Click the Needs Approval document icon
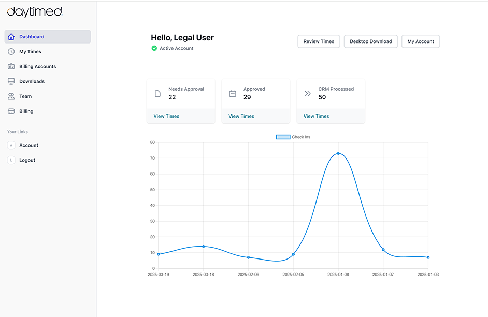 click(158, 94)
